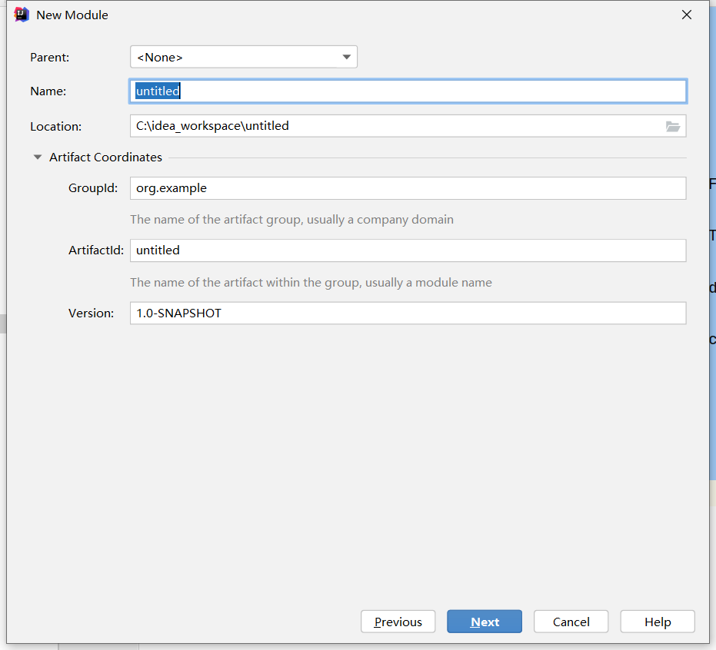Proceed by pressing the Next button
The width and height of the screenshot is (716, 650).
point(485,622)
